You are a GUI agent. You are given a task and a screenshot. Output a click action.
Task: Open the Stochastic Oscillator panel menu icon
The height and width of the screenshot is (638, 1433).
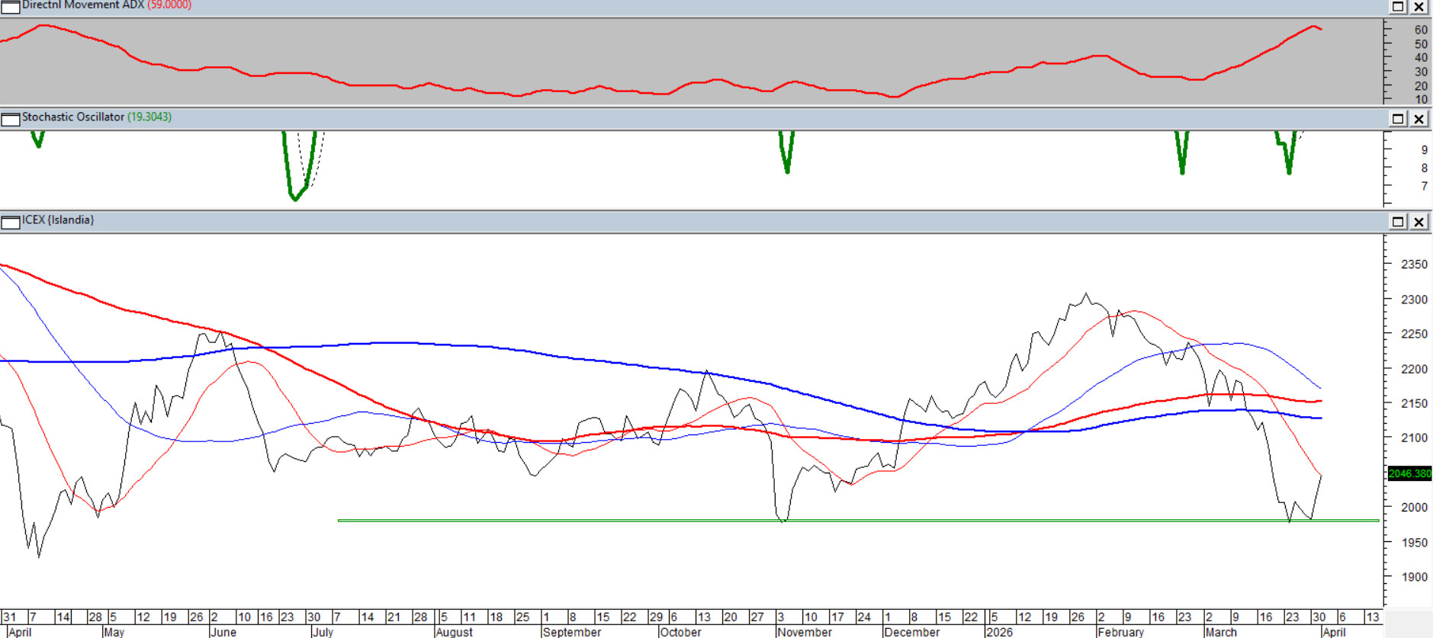[10, 119]
